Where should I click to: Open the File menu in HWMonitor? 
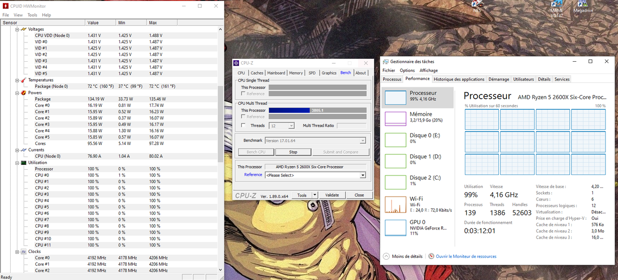(x=6, y=15)
